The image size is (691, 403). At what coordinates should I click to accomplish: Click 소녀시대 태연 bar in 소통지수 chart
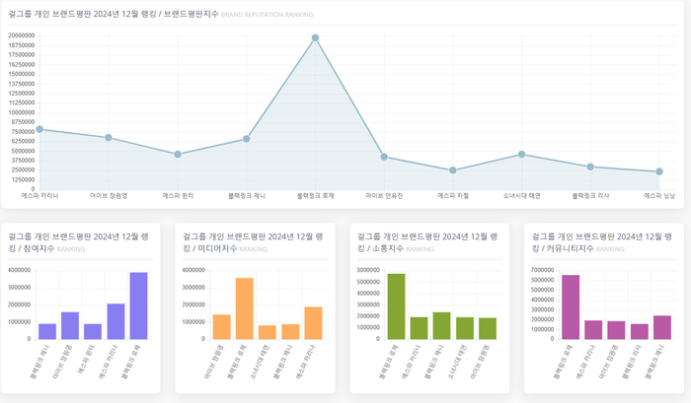click(465, 328)
